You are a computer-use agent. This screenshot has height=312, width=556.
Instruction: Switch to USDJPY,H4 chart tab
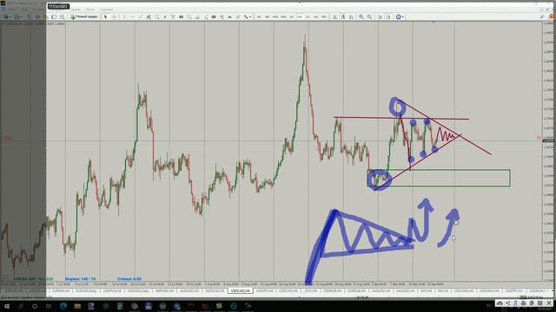pos(264,291)
